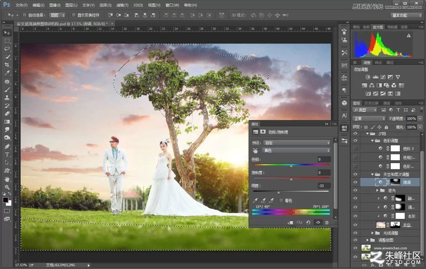Reset adjustment to defaults icon
The width and height of the screenshot is (426, 269).
pyautogui.click(x=308, y=223)
